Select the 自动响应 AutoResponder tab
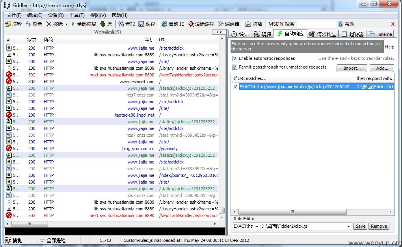The image size is (402, 247). pyautogui.click(x=290, y=33)
